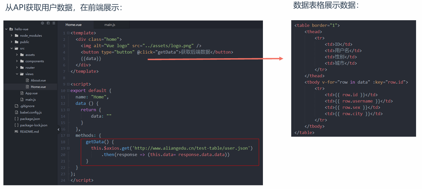
Task: Open the hamburger menu icon above project tree
Action: tap(53, 23)
